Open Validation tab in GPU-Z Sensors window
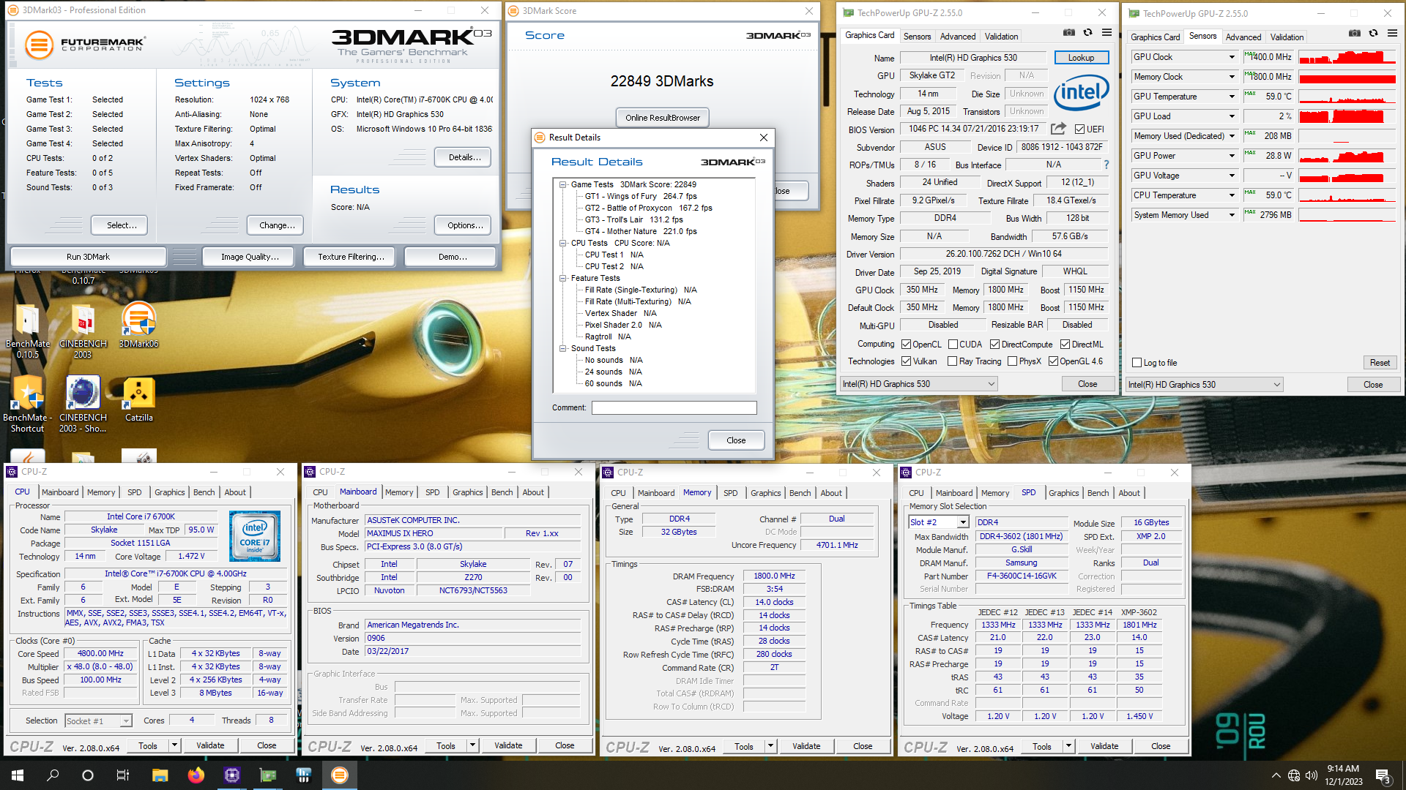 click(x=1287, y=37)
